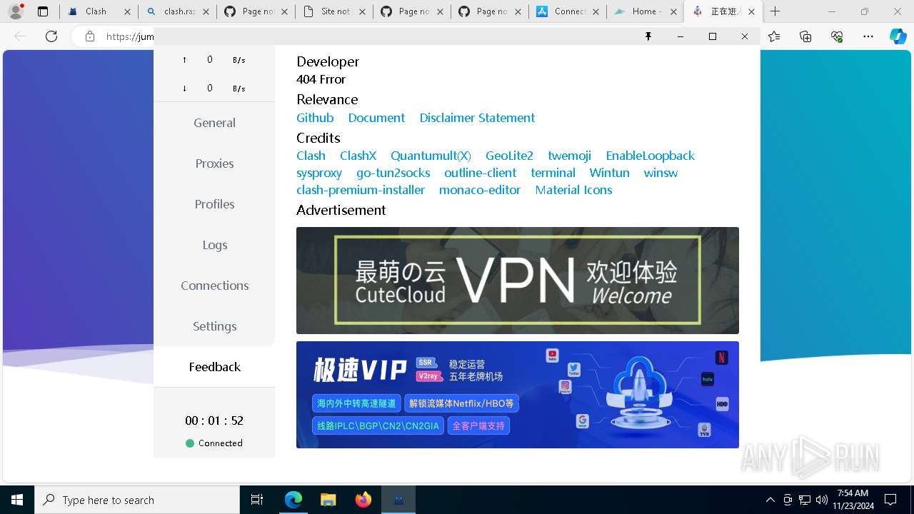Open Windows Start menu

pyautogui.click(x=17, y=500)
